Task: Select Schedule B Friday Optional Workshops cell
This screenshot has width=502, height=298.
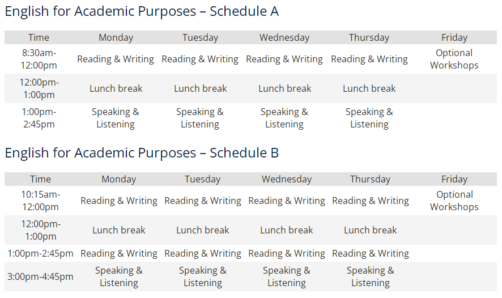Action: click(x=454, y=201)
